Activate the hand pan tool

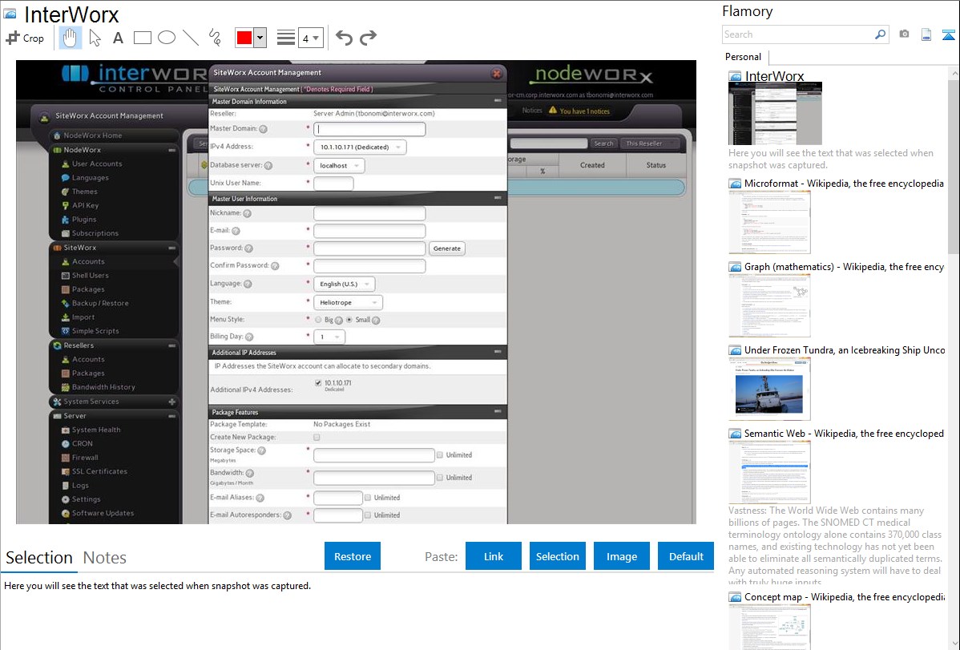pos(71,38)
